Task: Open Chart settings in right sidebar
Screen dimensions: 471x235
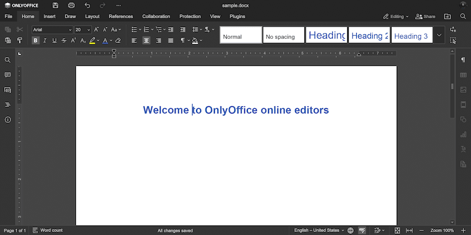Action: point(463,135)
